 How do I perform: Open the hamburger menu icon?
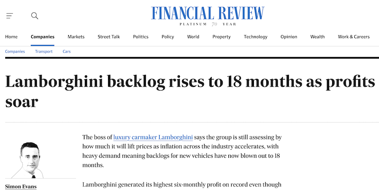[x=9, y=16]
